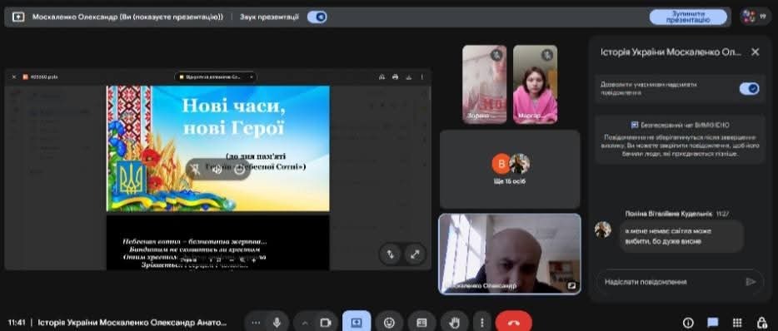Open host controls lock icon
Image resolution: width=778 pixels, height=331 pixels.
(762, 323)
